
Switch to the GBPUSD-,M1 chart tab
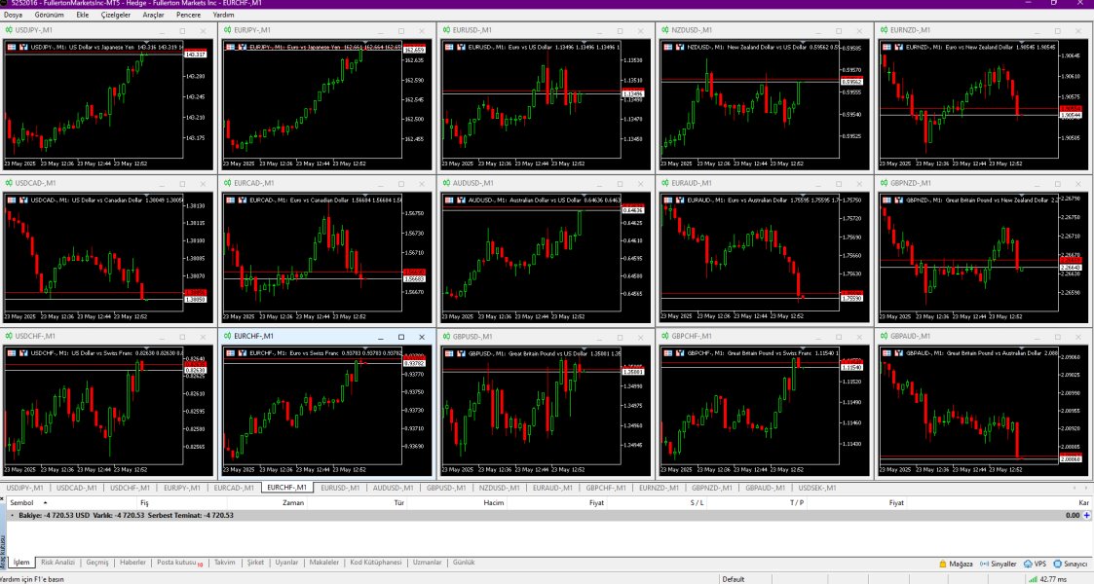(x=446, y=488)
